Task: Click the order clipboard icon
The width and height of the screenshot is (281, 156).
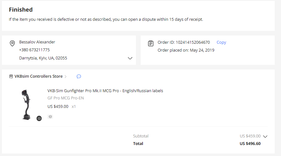Action: click(x=151, y=43)
